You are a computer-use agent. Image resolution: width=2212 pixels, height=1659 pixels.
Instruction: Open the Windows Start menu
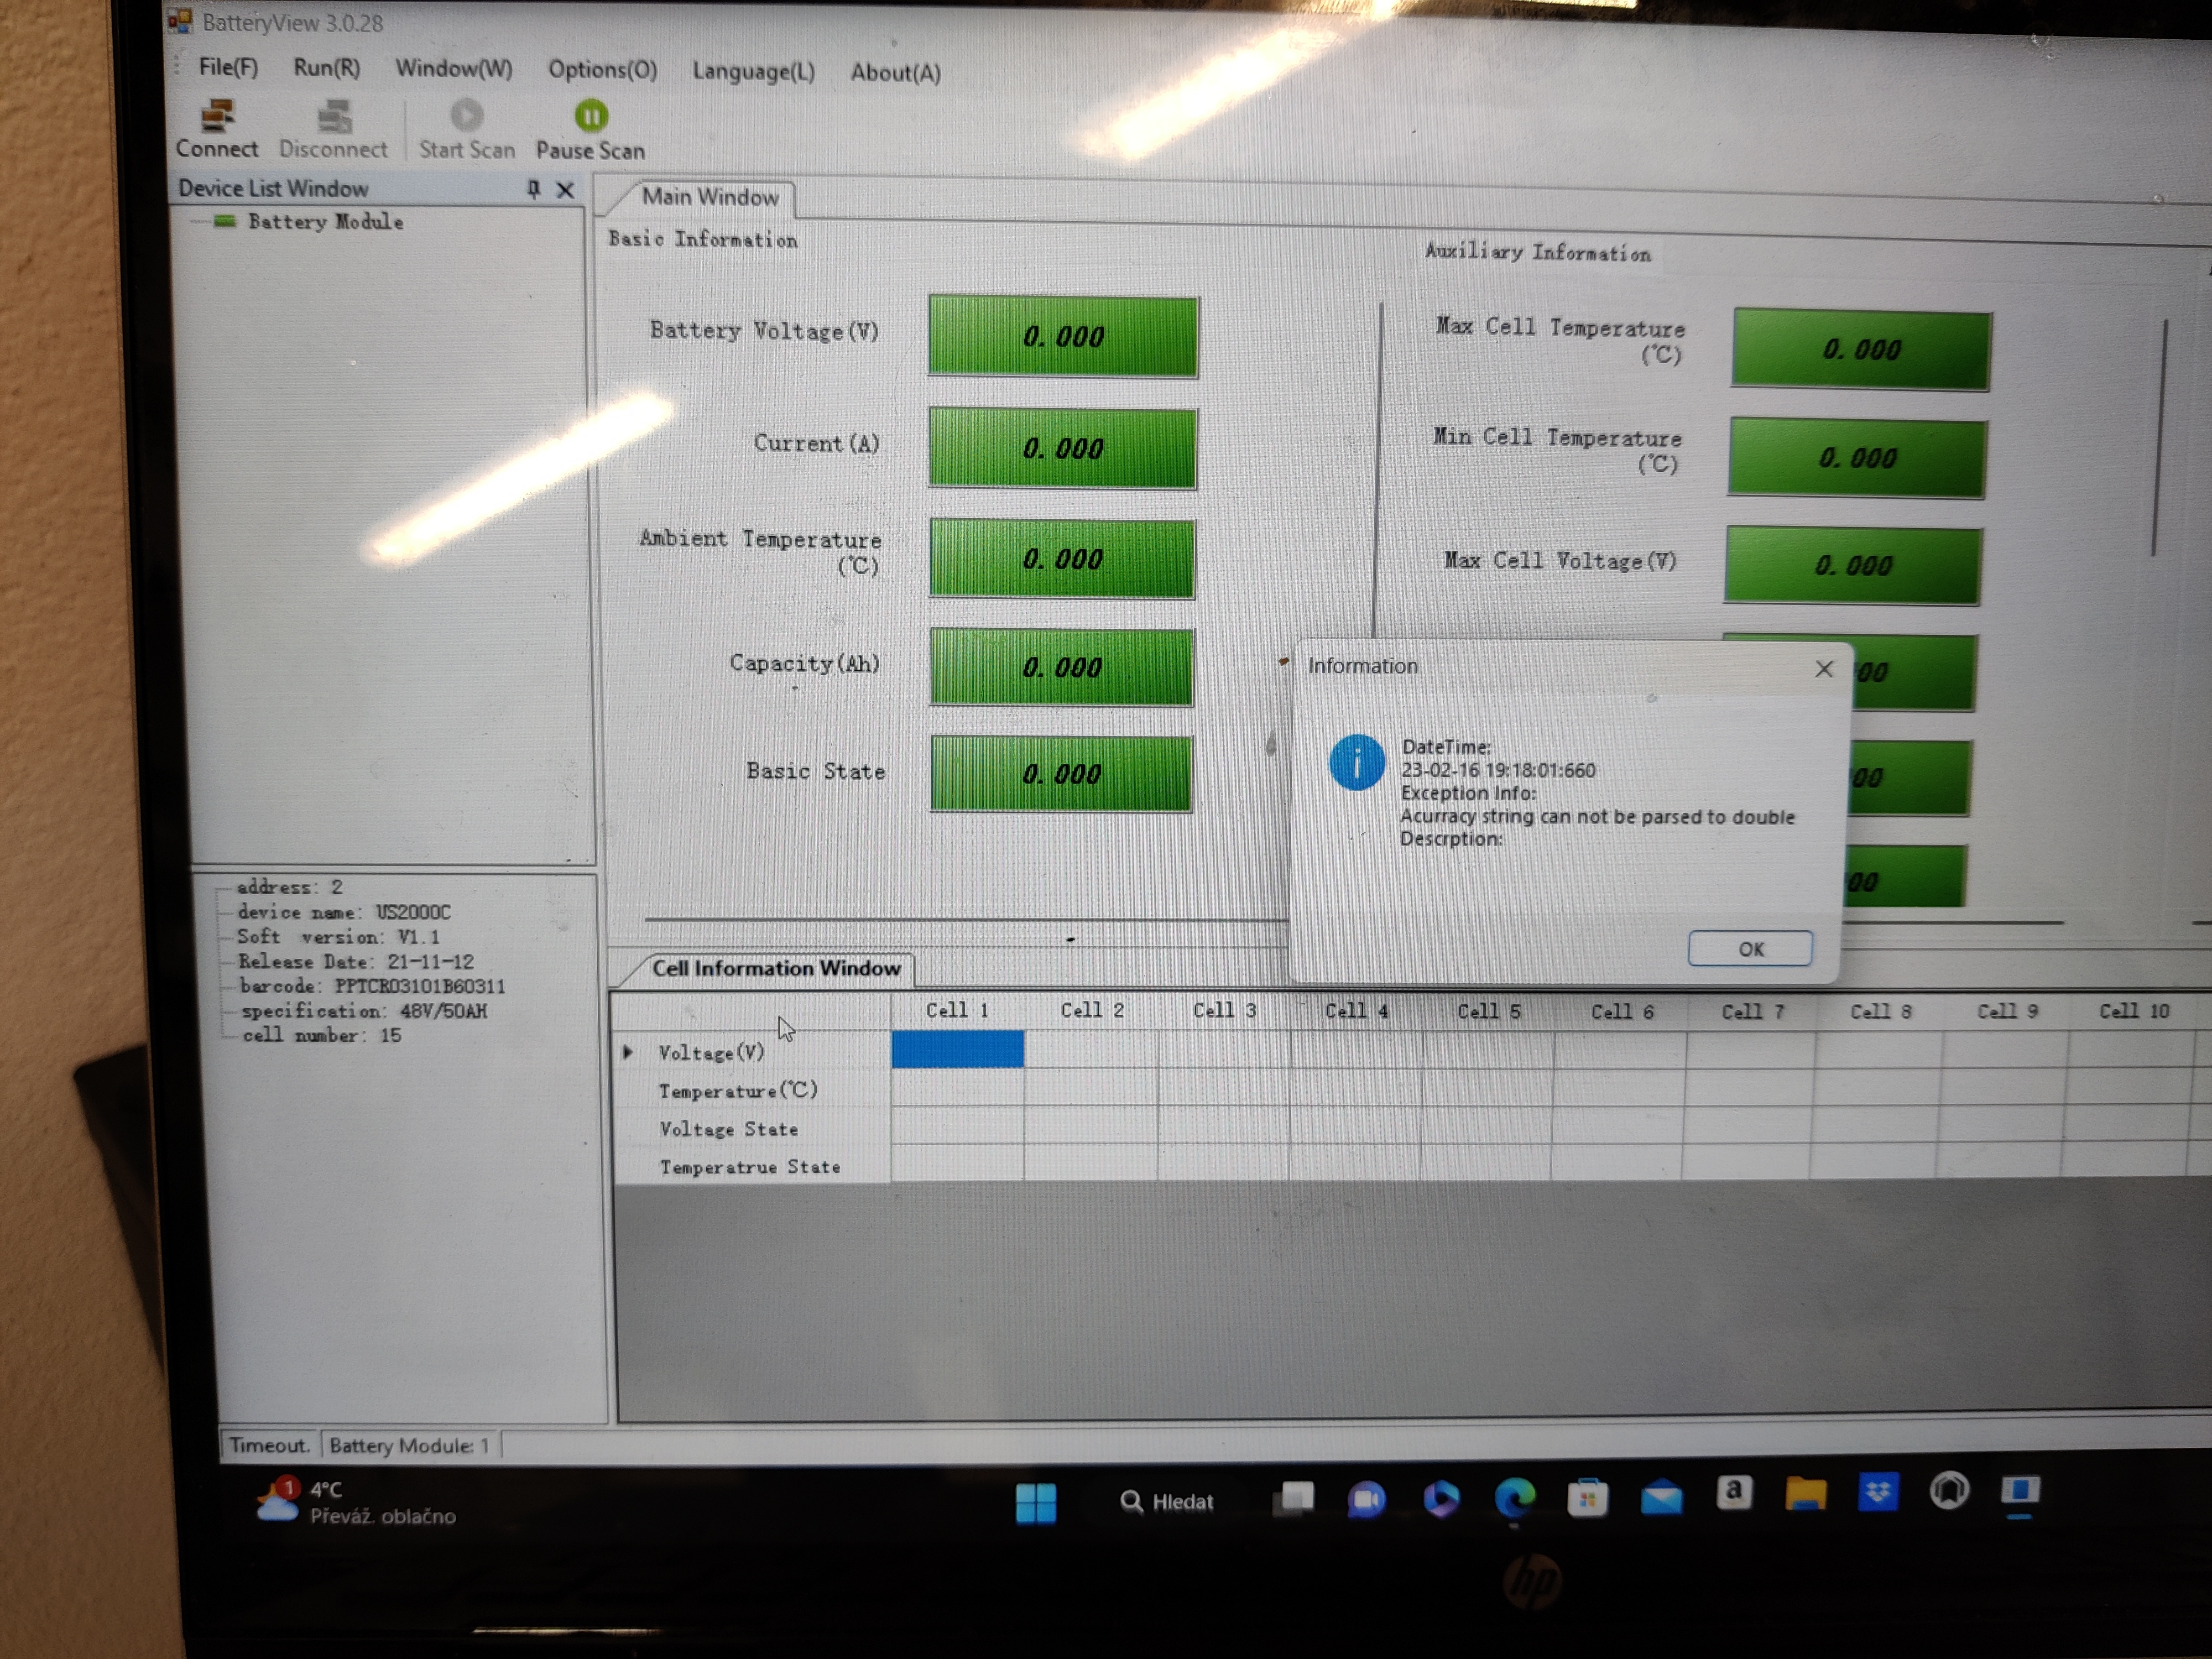[x=1035, y=1502]
